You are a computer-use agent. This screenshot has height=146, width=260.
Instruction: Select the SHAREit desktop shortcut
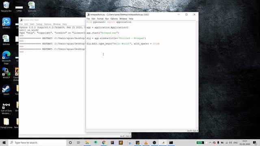pos(6,23)
